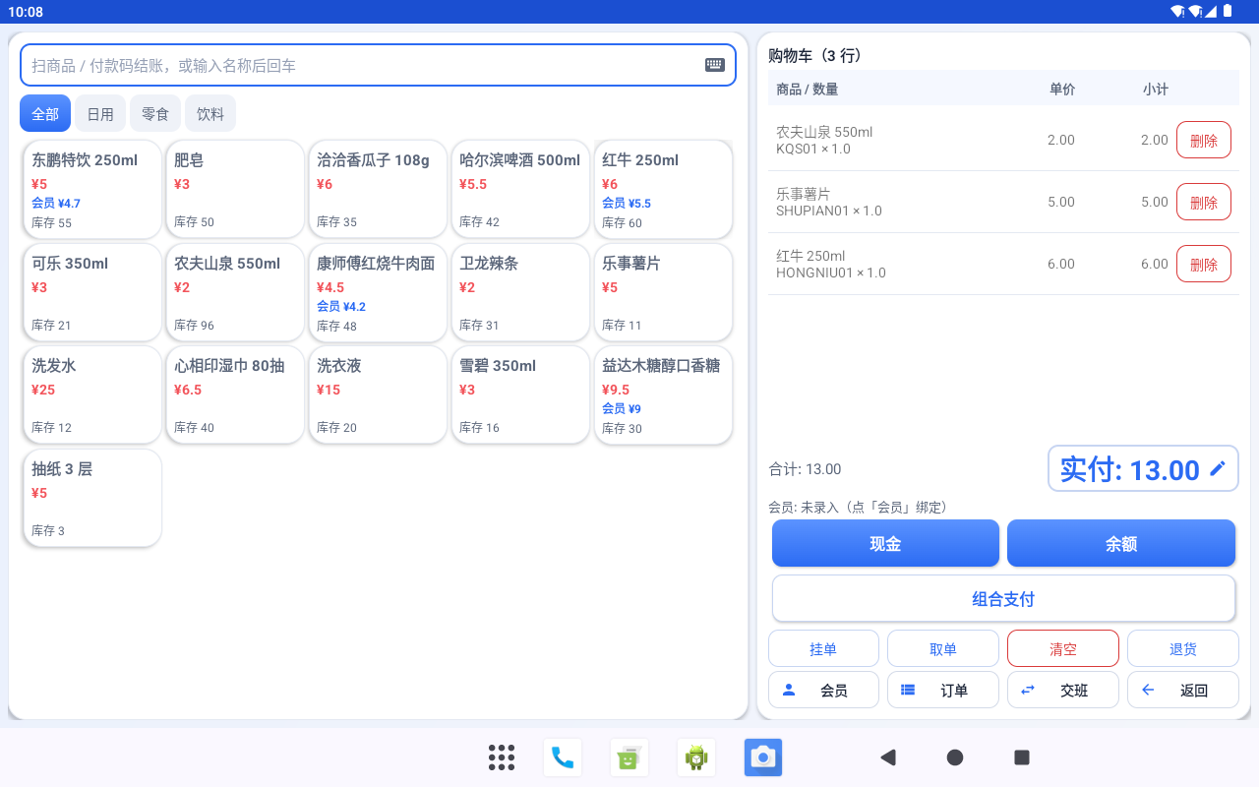The image size is (1259, 787).
Task: Open the 订单 orders list button
Action: (x=943, y=690)
